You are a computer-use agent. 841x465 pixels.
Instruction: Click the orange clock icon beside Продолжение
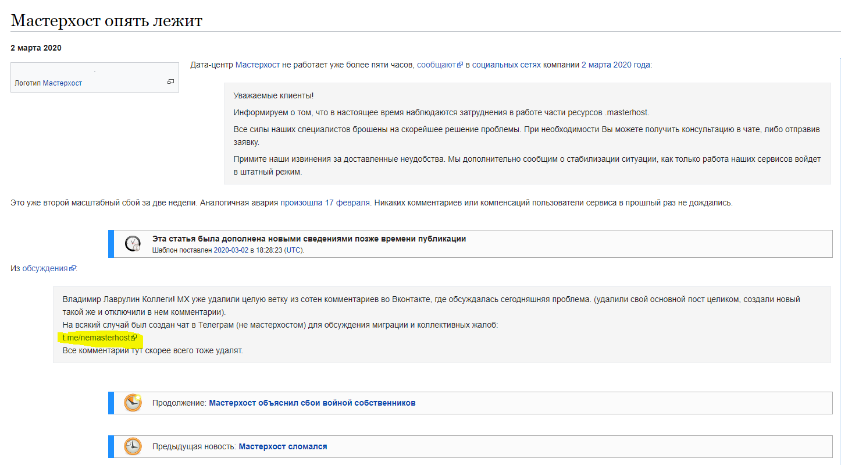(133, 403)
